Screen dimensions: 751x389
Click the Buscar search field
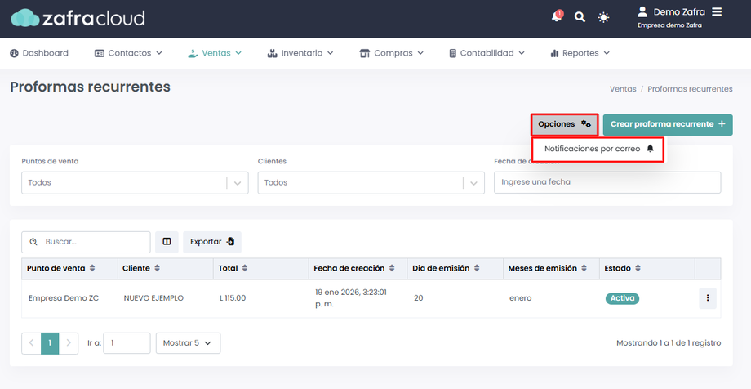pos(86,242)
